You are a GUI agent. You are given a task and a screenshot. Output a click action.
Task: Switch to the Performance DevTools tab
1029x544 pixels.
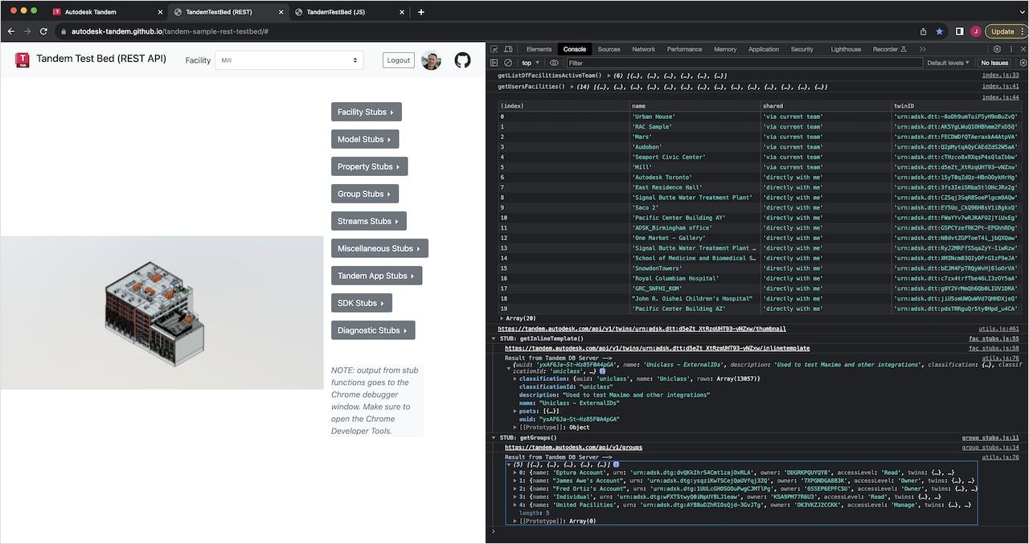point(684,49)
